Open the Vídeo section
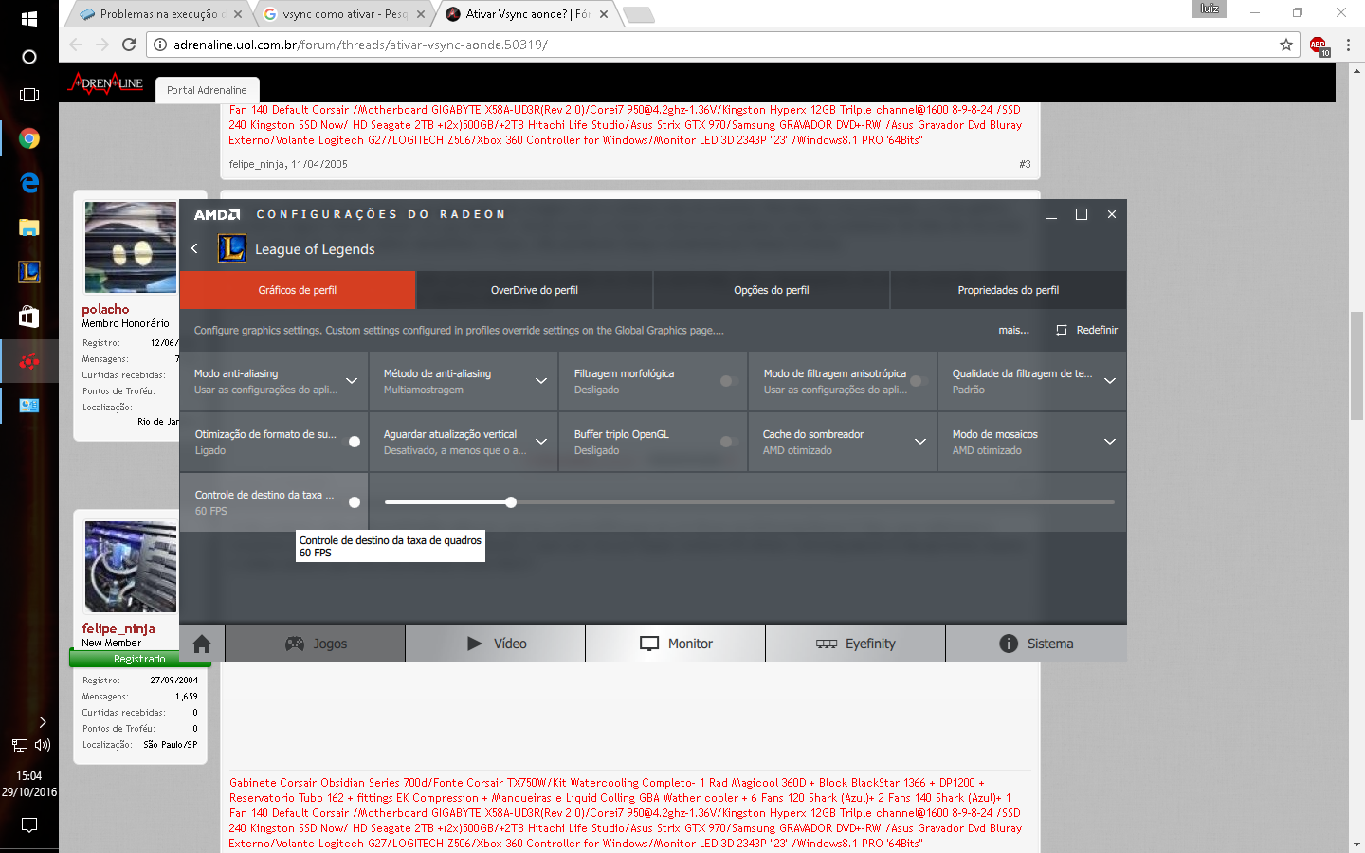The width and height of the screenshot is (1365, 853). coord(496,644)
